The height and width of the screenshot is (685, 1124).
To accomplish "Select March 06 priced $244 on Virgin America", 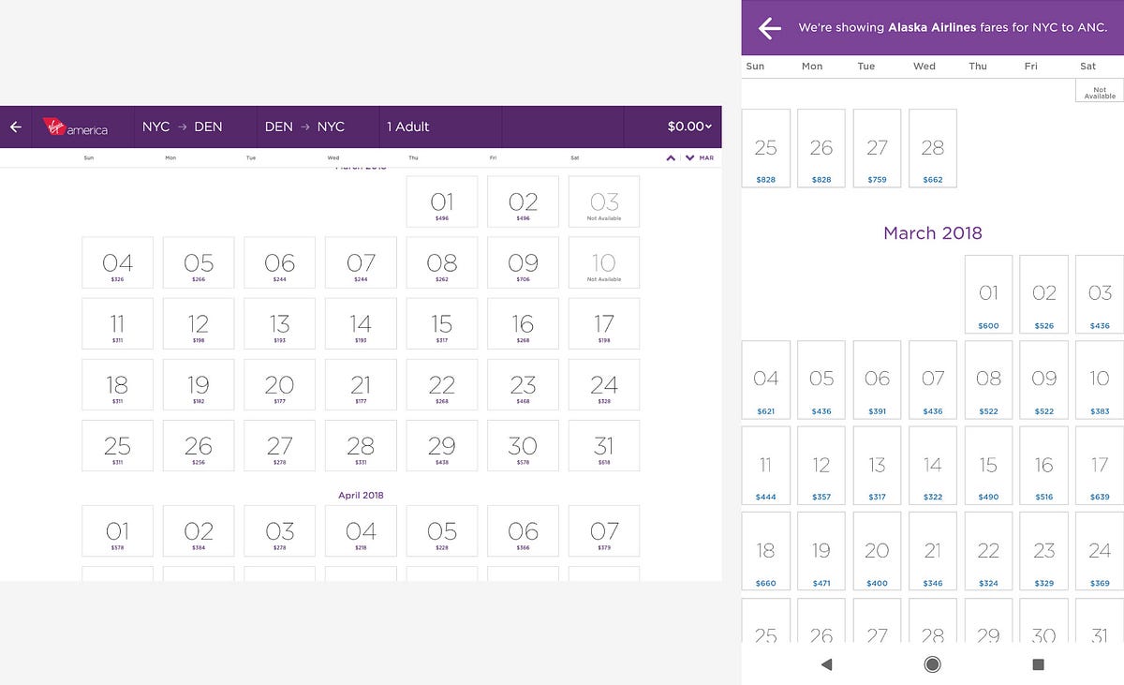I will tap(279, 262).
